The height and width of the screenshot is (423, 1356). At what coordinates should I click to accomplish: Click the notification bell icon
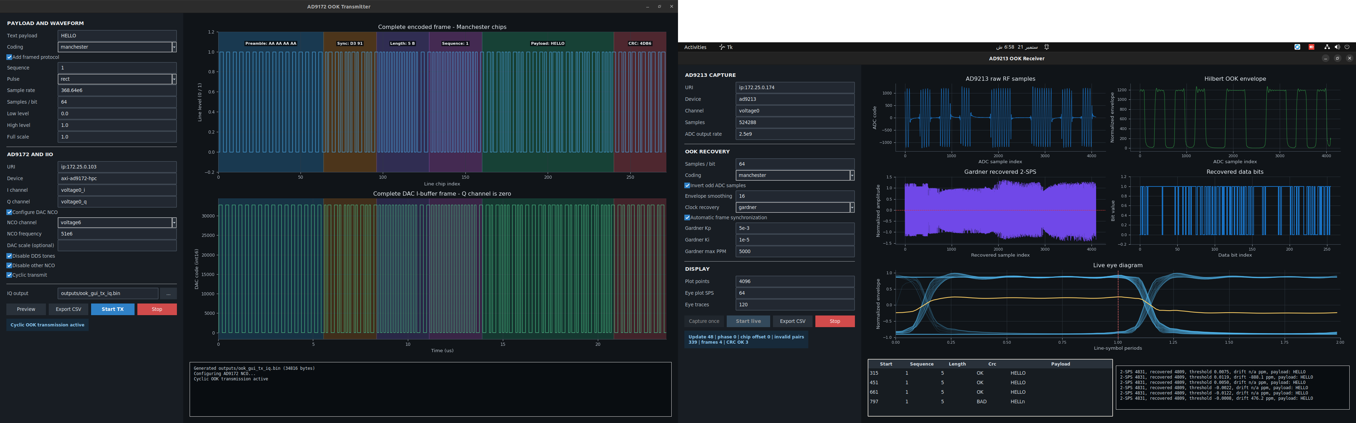(x=1046, y=47)
